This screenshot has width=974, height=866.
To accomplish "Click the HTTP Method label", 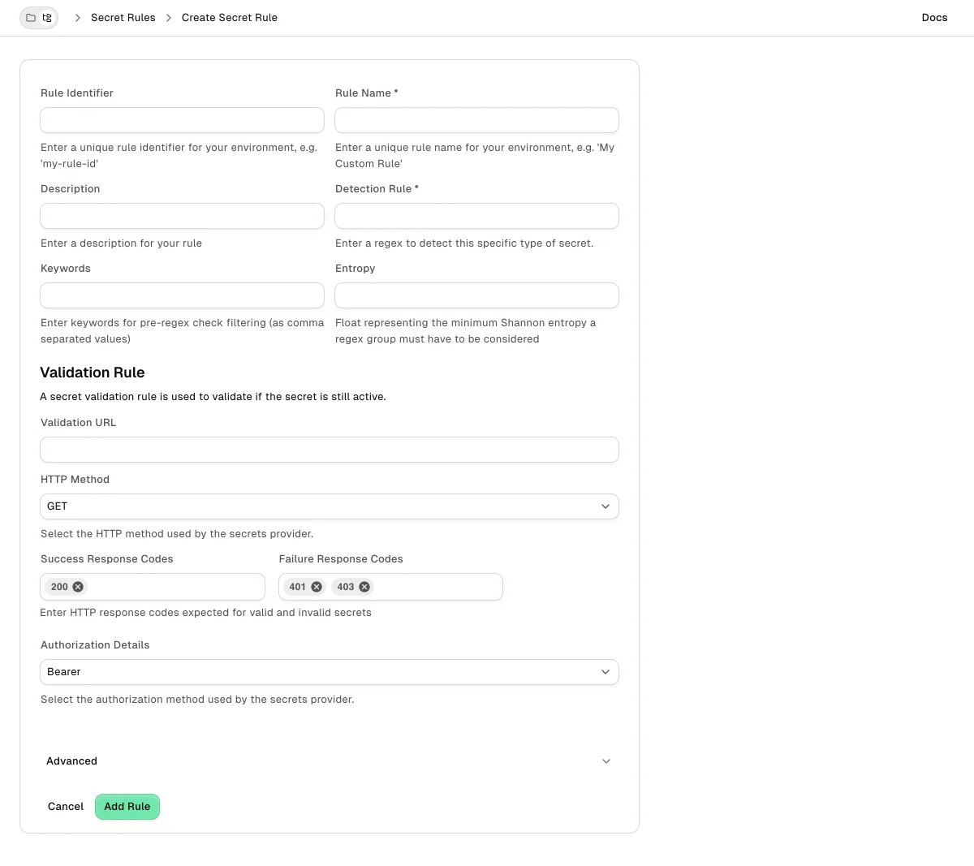I will point(75,480).
